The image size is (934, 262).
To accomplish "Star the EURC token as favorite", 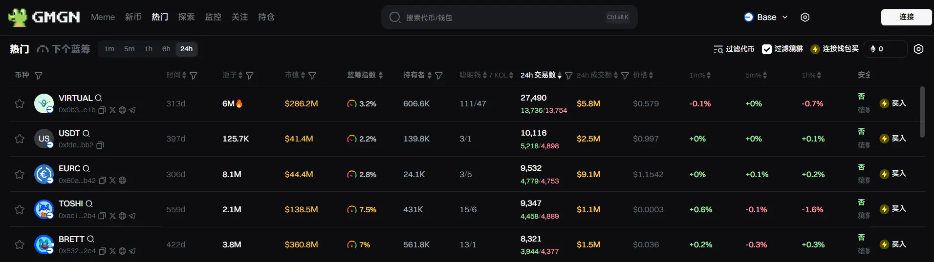I will click(20, 174).
